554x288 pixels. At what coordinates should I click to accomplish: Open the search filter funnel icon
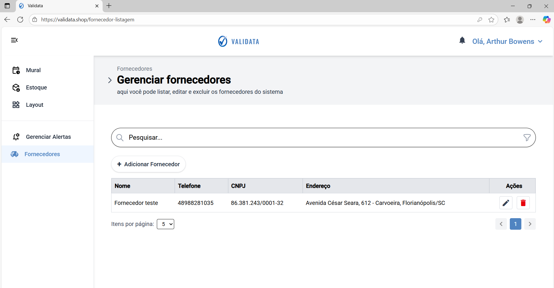527,138
